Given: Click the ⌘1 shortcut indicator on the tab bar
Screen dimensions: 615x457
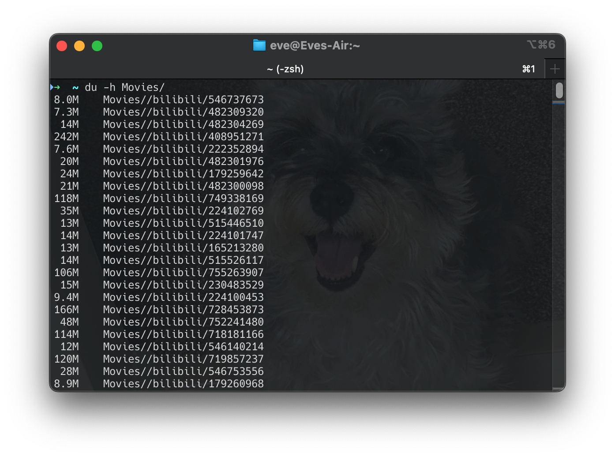Looking at the screenshot, I should [528, 69].
